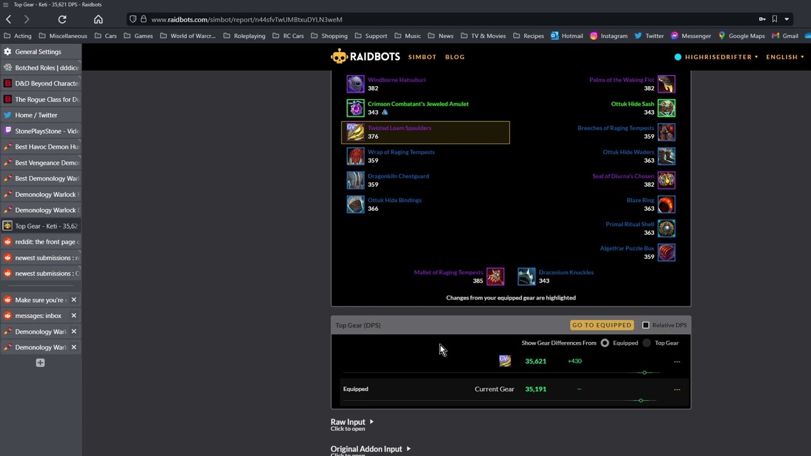Select the Equipped radio option
811x456 pixels.
(604, 343)
